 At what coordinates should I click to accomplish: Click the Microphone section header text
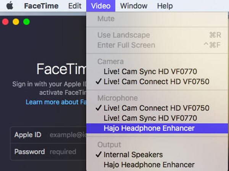coord(118,98)
